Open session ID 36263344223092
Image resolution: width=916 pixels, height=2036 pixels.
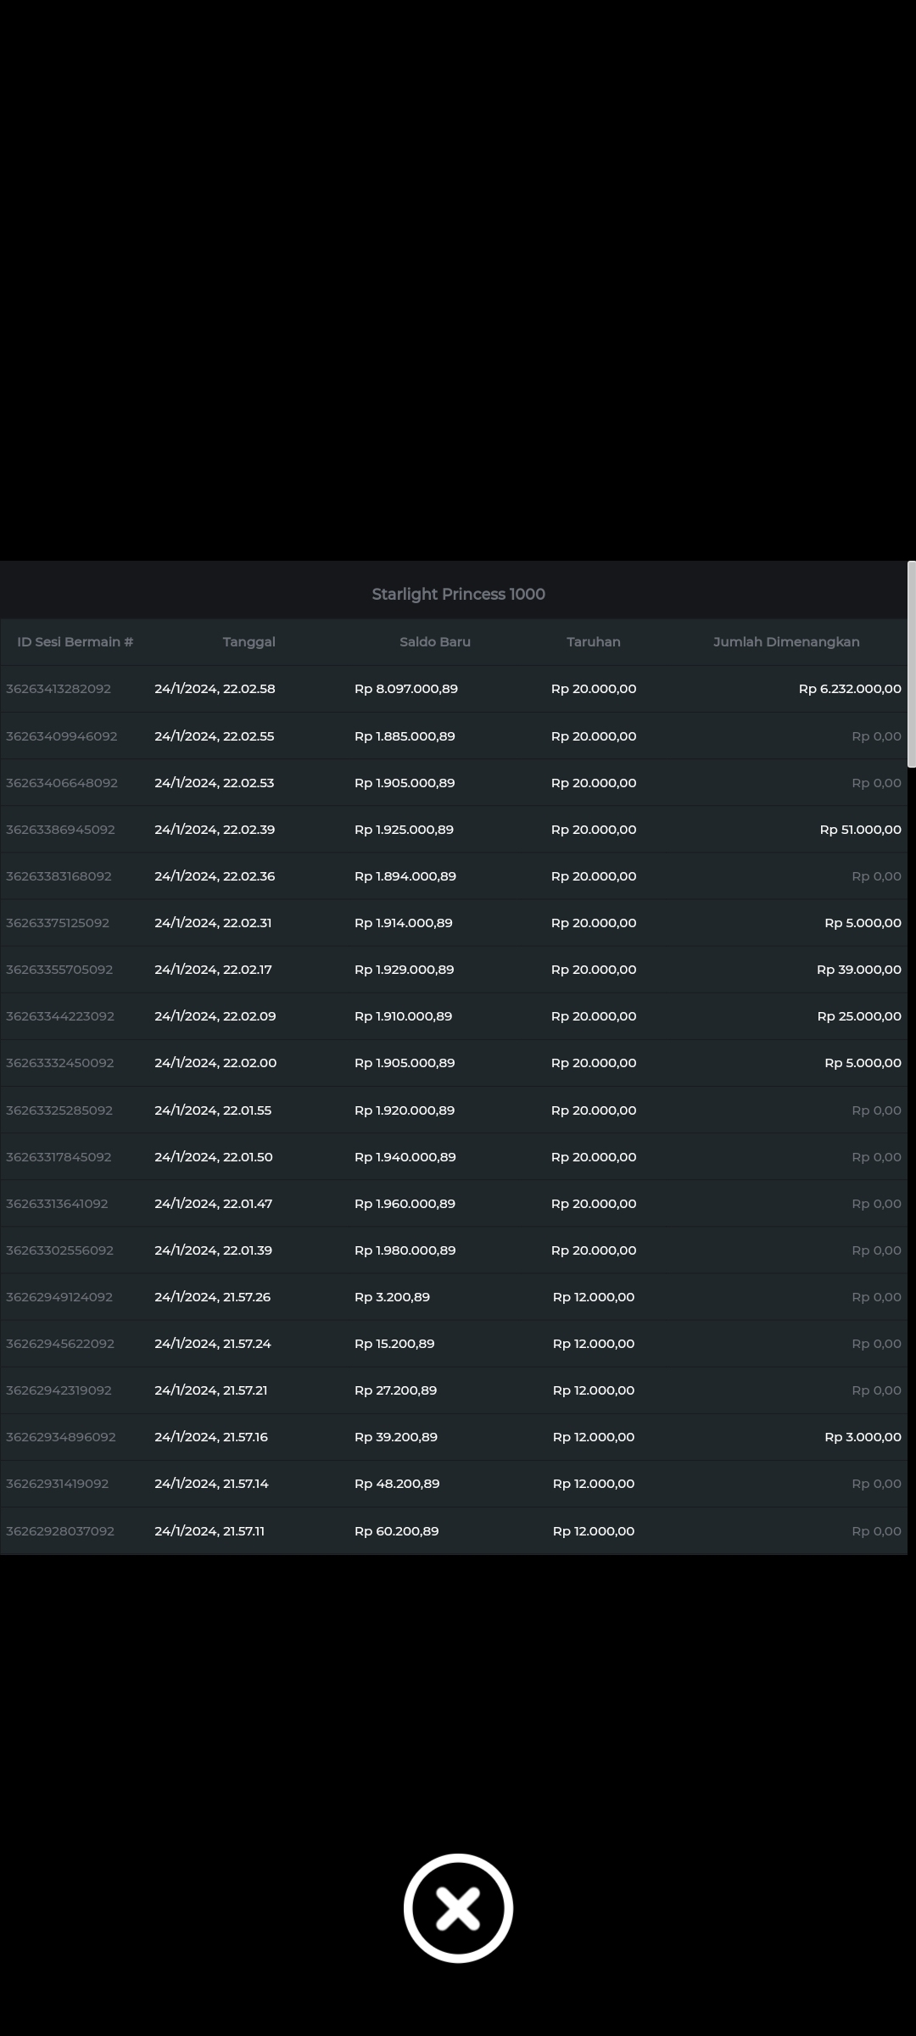tap(60, 1016)
